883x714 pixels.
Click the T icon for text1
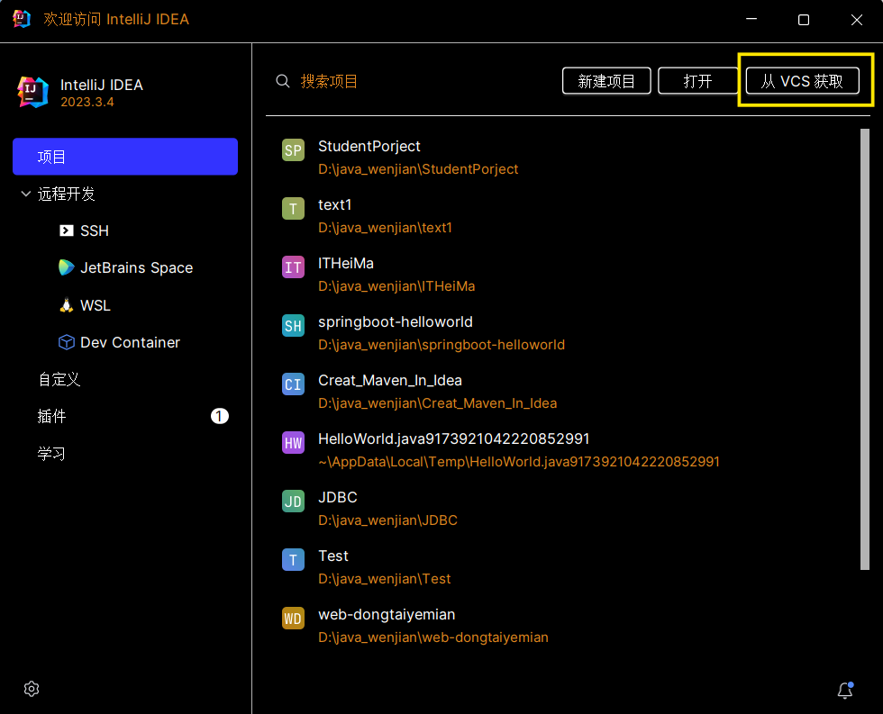click(x=293, y=209)
